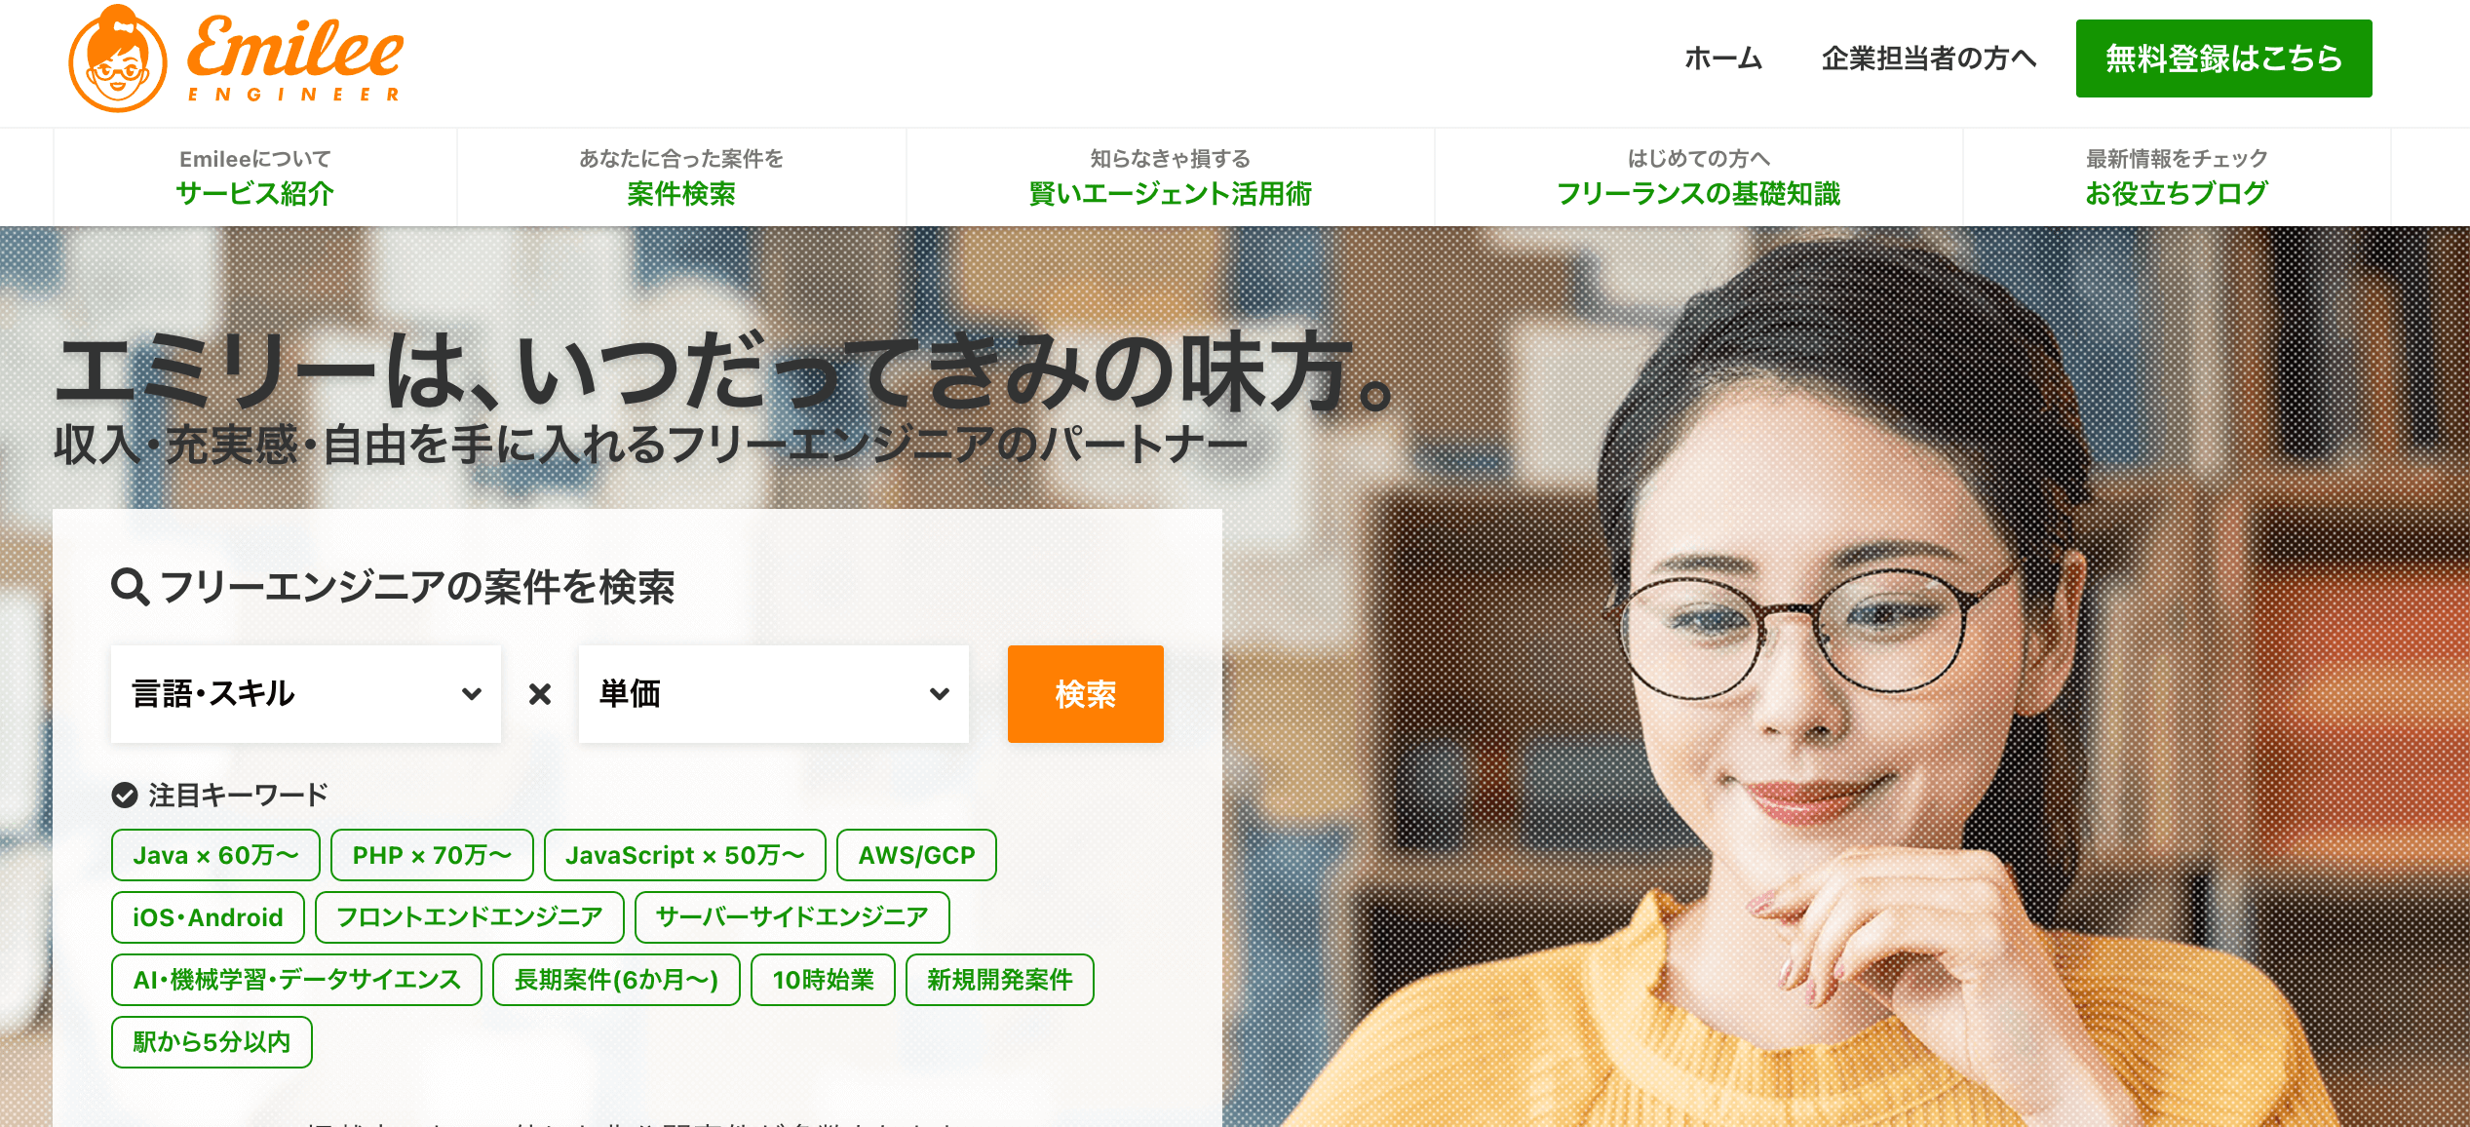Open the 賢いエージェント活用術 tab
The height and width of the screenshot is (1127, 2470).
point(1171,176)
